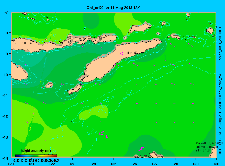Viewport: 225px width, 166px height.
Task: Click latitude axis label '-14'
Action: [x=5, y=158]
